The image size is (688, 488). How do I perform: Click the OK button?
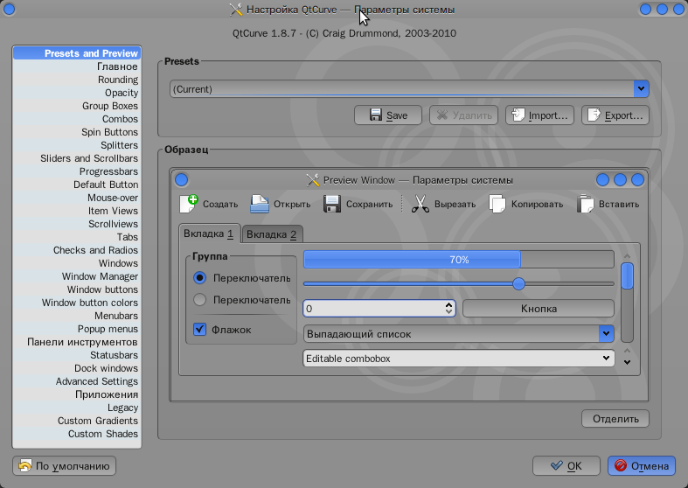click(x=566, y=465)
